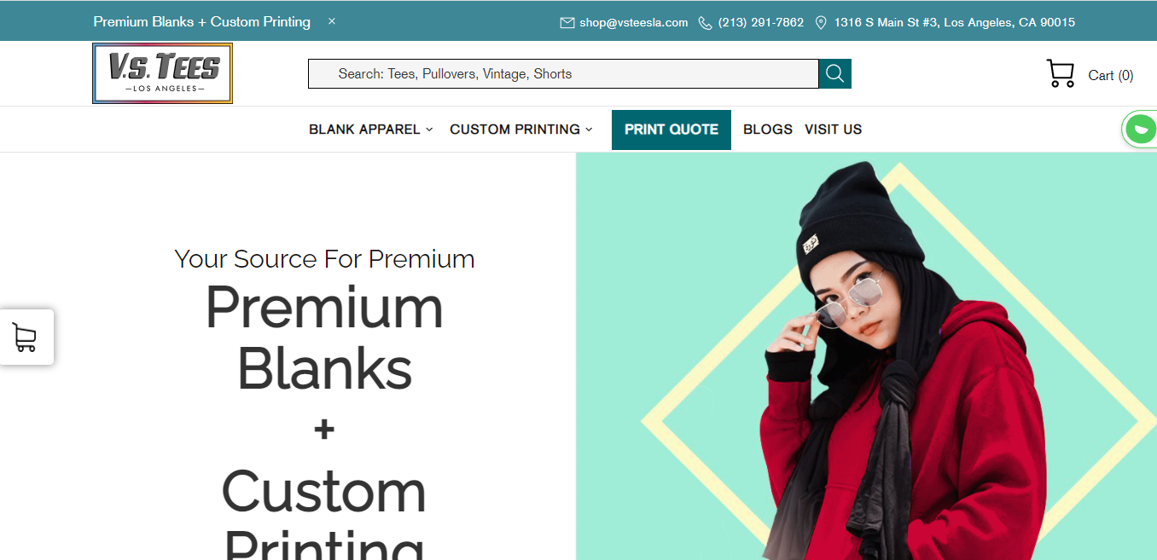This screenshot has height=560, width=1157.
Task: Expand the Blank Apparel dropdown chevron
Action: (429, 130)
